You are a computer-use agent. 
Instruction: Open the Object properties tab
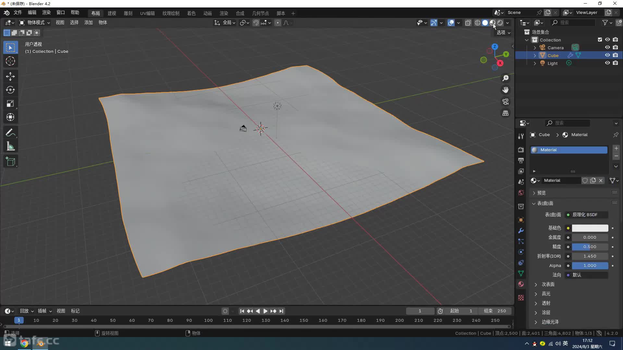pos(521,220)
